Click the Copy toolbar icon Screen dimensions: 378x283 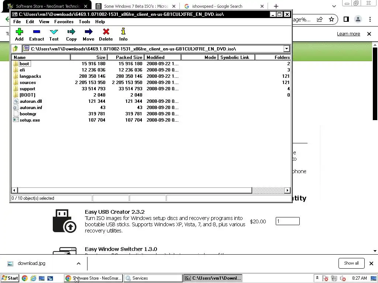[x=71, y=32]
